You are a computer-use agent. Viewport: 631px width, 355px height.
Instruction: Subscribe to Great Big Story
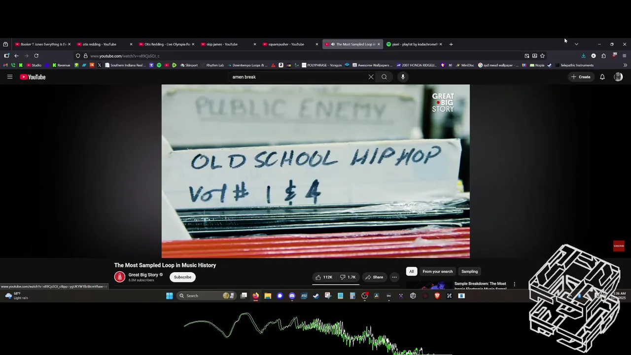pyautogui.click(x=182, y=277)
